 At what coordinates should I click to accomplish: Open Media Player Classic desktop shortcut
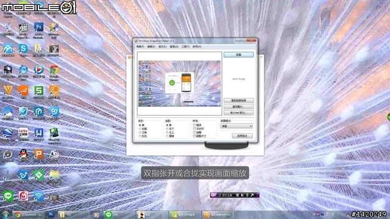[x=23, y=27]
